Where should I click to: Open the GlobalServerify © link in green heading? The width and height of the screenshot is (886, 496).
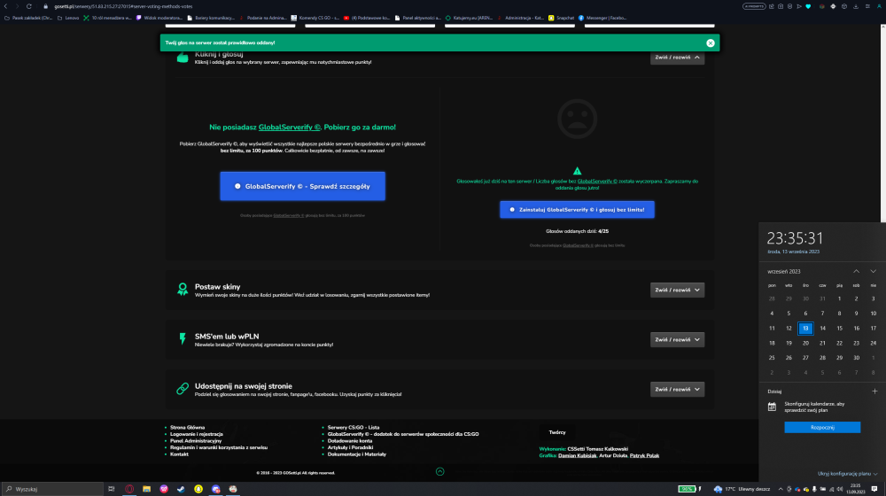point(290,128)
